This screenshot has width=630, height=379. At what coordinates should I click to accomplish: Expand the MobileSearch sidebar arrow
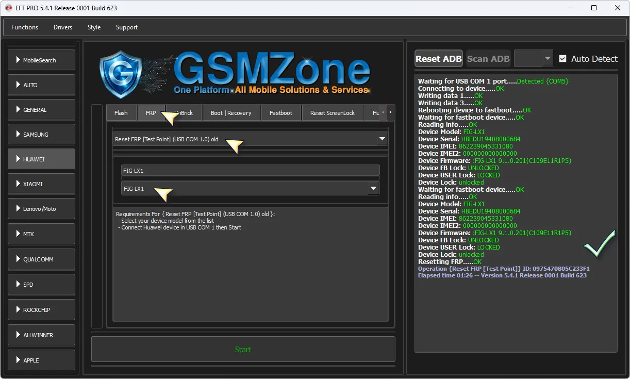coord(18,60)
